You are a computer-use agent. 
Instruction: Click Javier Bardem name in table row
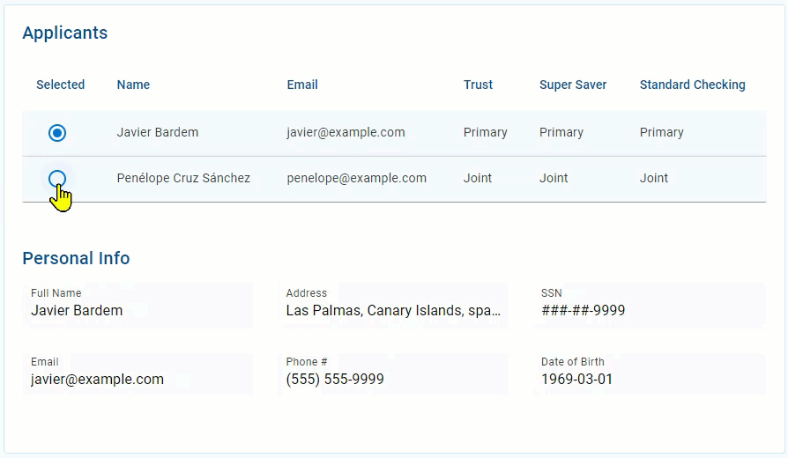[x=157, y=133]
